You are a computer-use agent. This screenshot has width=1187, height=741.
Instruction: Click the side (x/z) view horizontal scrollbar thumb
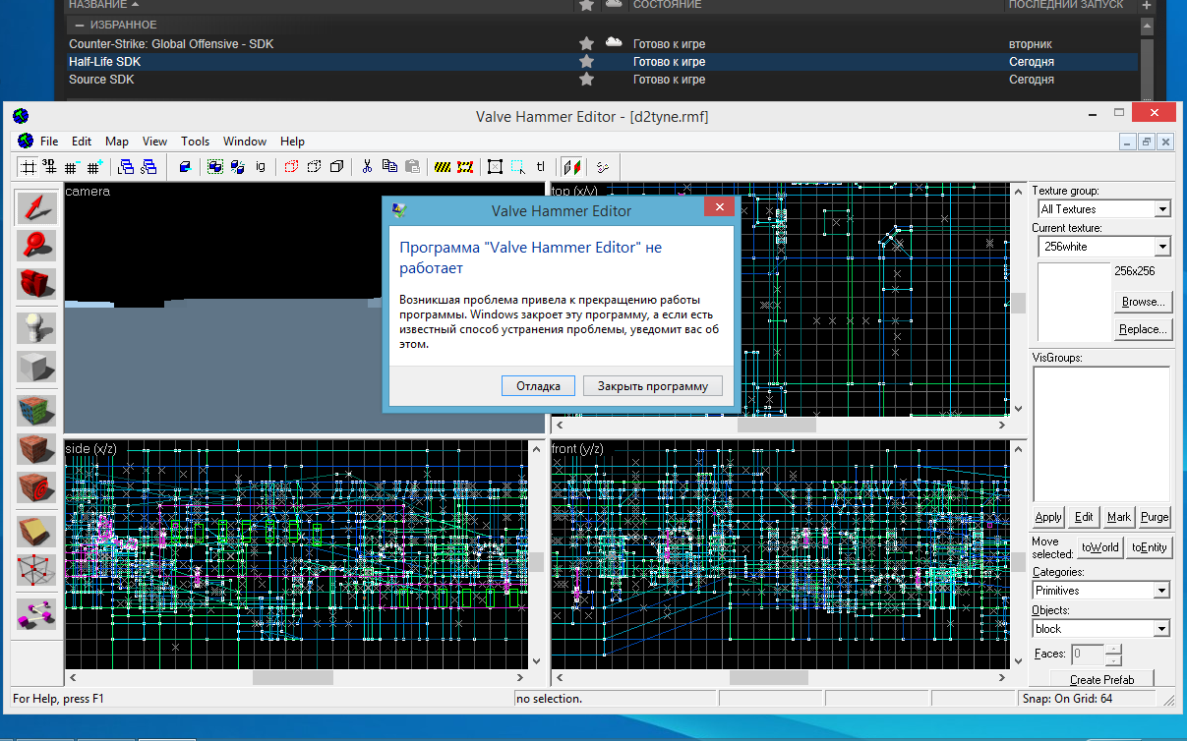(293, 678)
